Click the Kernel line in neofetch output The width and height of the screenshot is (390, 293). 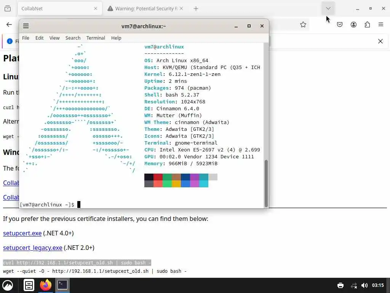182,74
